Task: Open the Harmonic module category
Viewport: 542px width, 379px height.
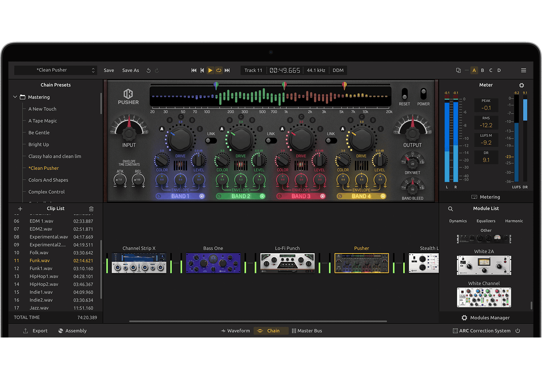Action: pyautogui.click(x=514, y=221)
